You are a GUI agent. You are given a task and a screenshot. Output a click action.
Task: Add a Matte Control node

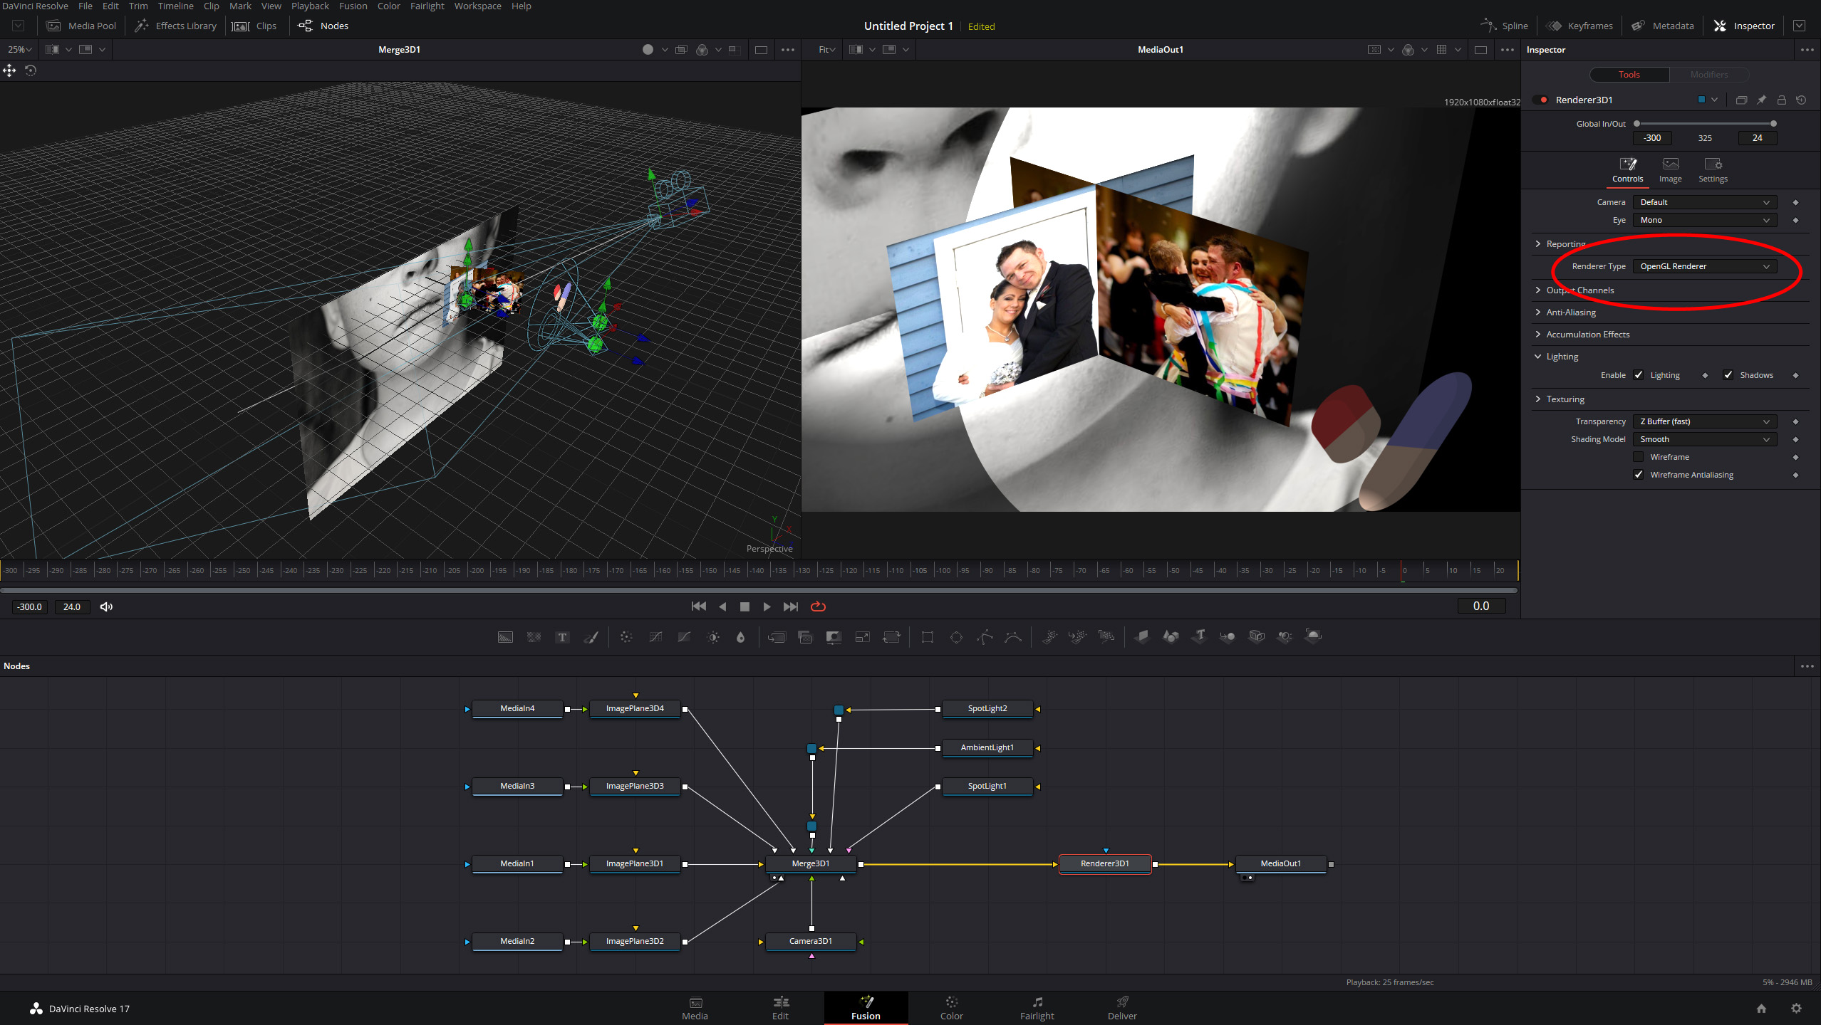click(x=834, y=637)
